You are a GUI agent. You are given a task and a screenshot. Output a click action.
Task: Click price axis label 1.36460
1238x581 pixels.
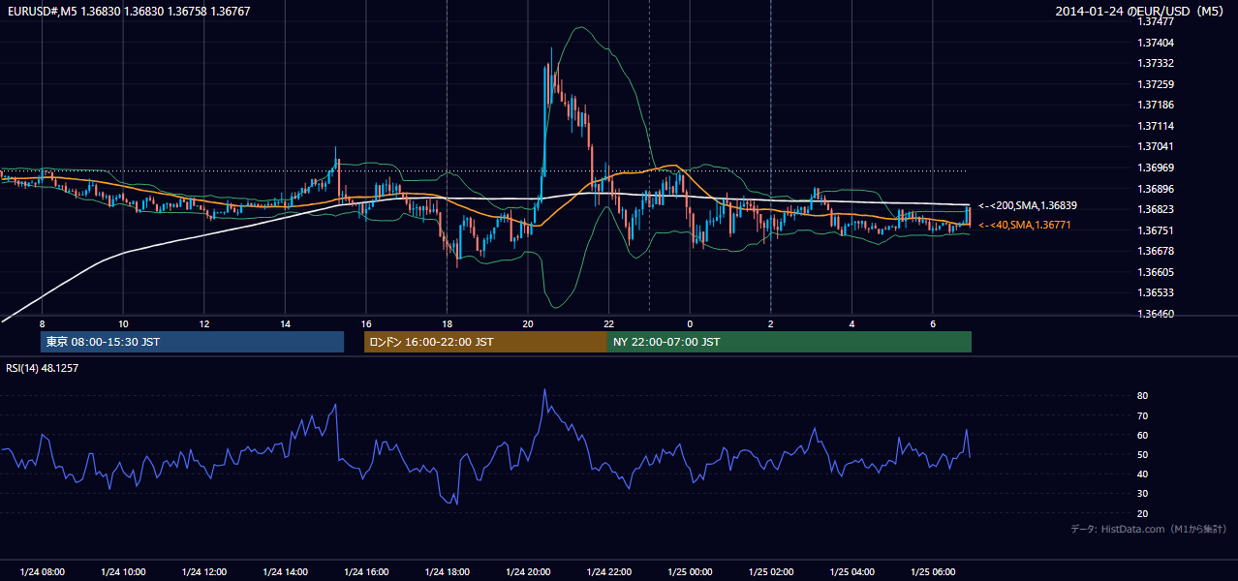coord(1156,314)
